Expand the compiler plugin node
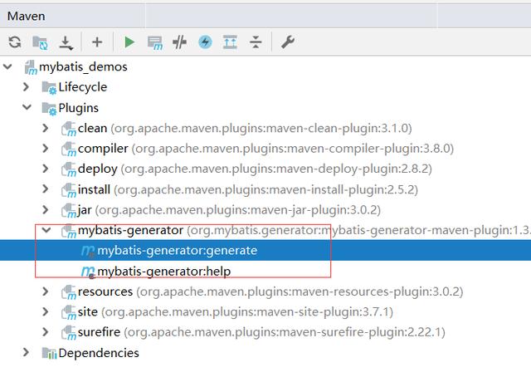This screenshot has height=382, width=531. click(x=46, y=149)
